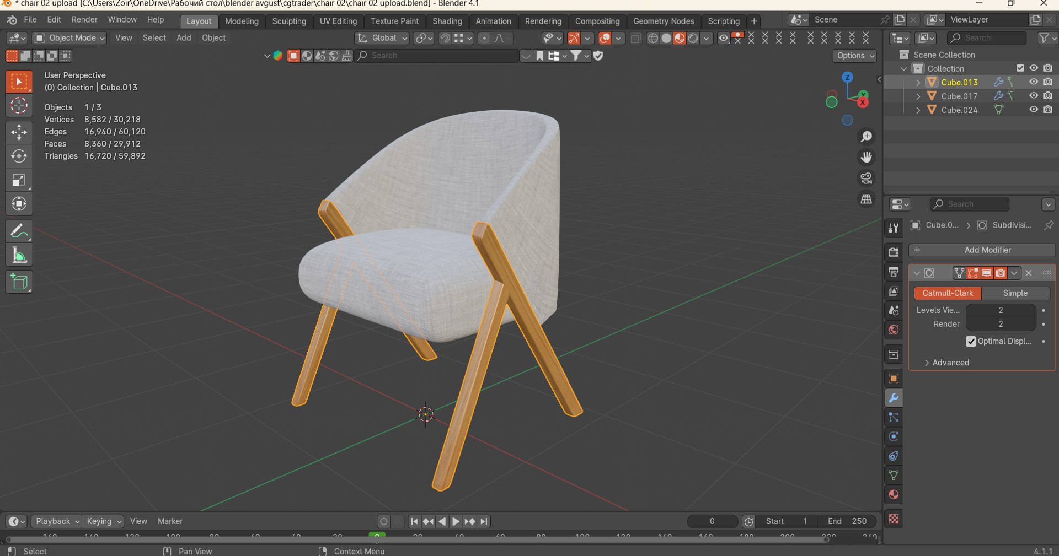This screenshot has height=556, width=1059.
Task: Open the Scene properties tab
Action: click(894, 310)
